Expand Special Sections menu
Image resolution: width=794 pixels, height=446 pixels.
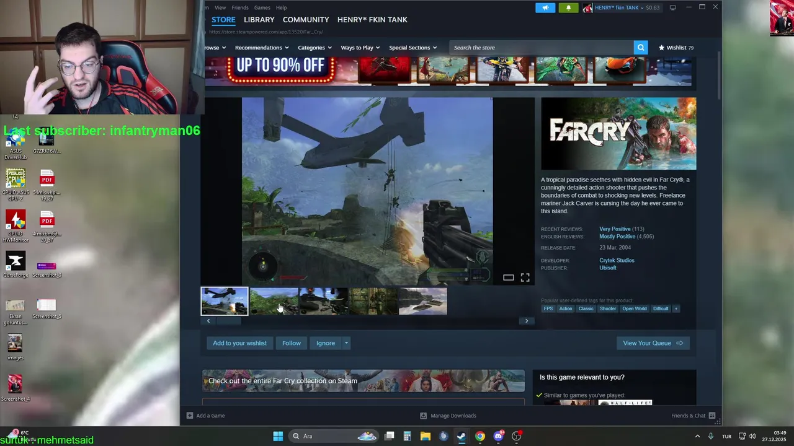click(413, 48)
